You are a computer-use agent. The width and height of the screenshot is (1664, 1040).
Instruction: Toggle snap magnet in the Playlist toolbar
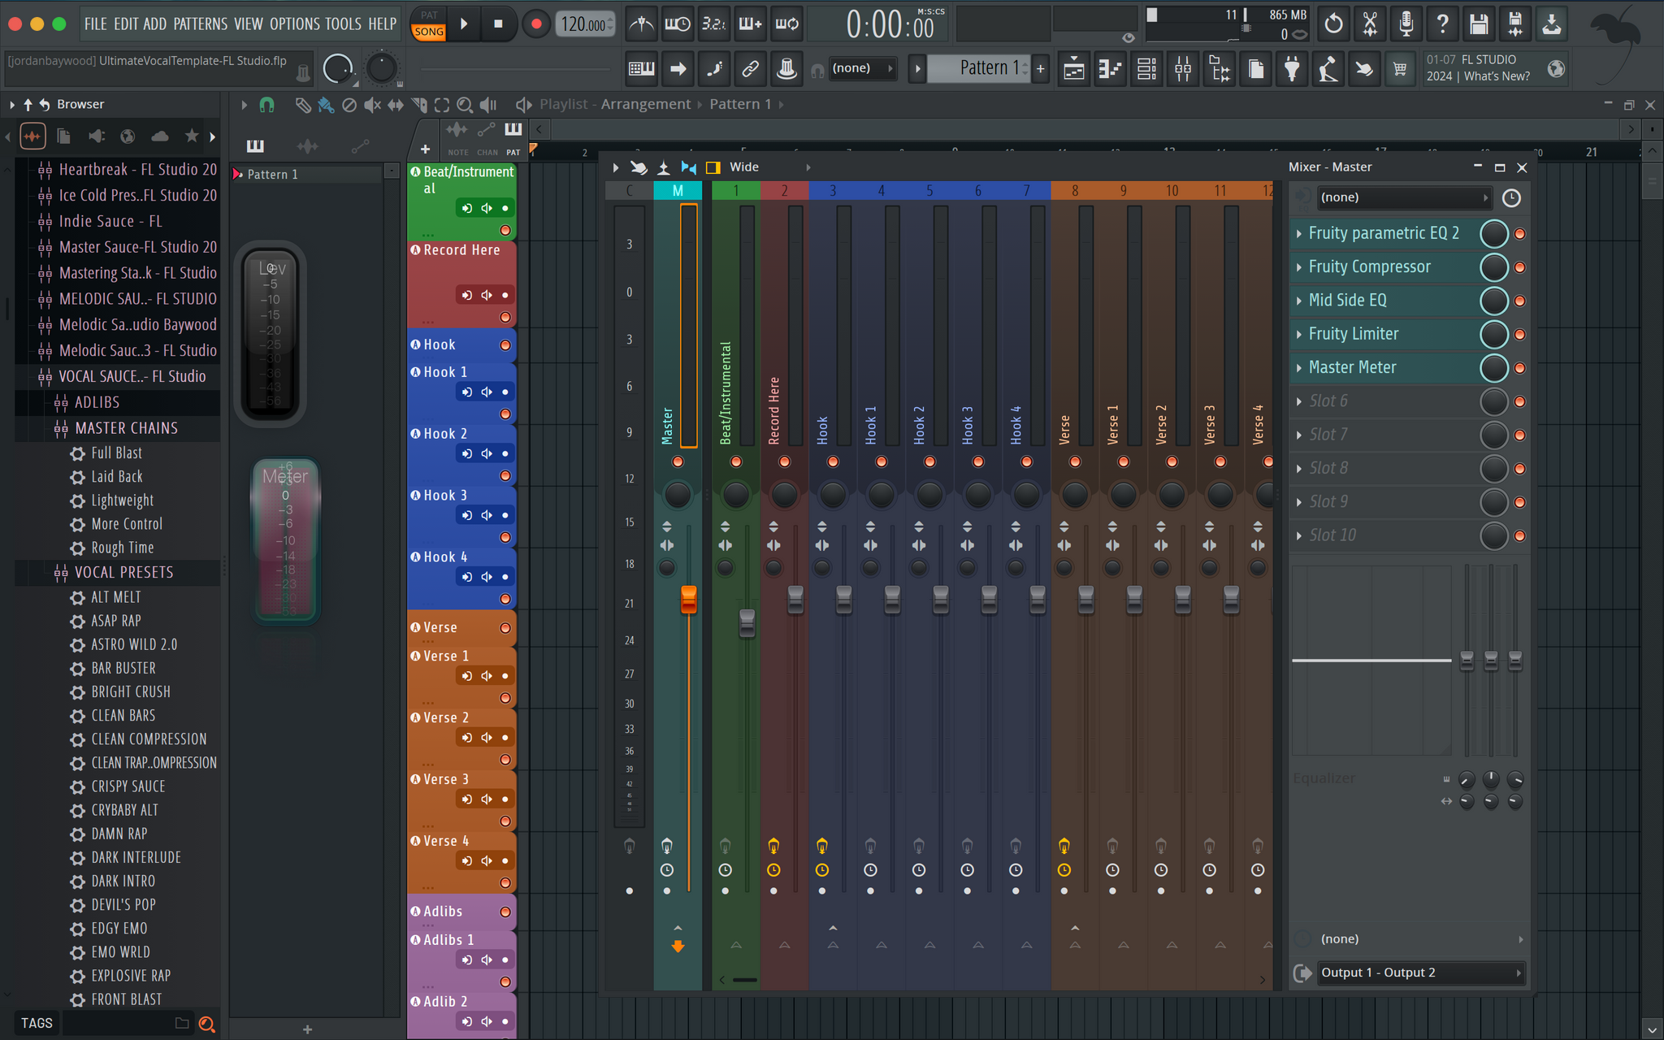267,105
